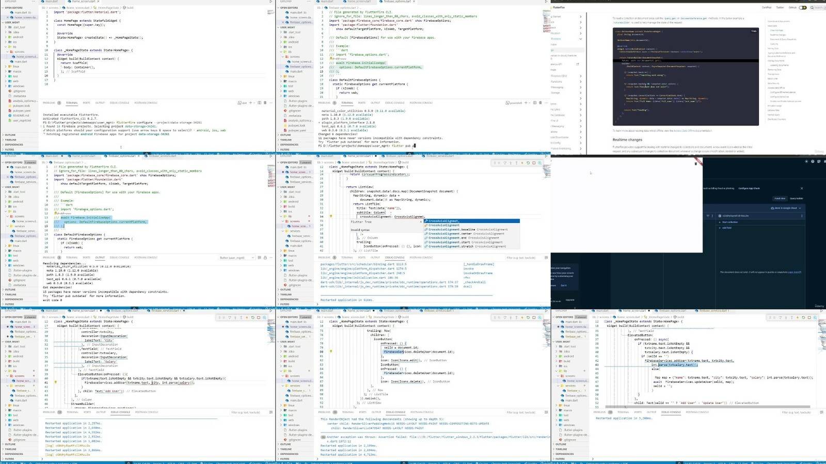Expand the Functions section in docs sidebar

pos(580,82)
